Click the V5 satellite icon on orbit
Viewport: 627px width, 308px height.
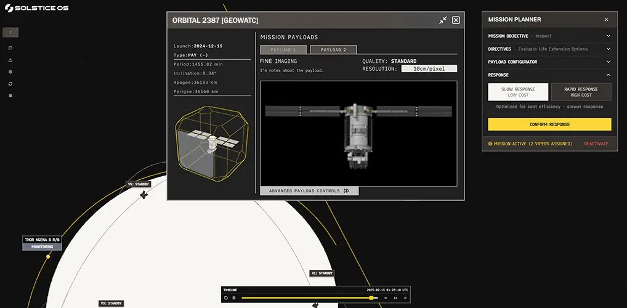pos(144,195)
